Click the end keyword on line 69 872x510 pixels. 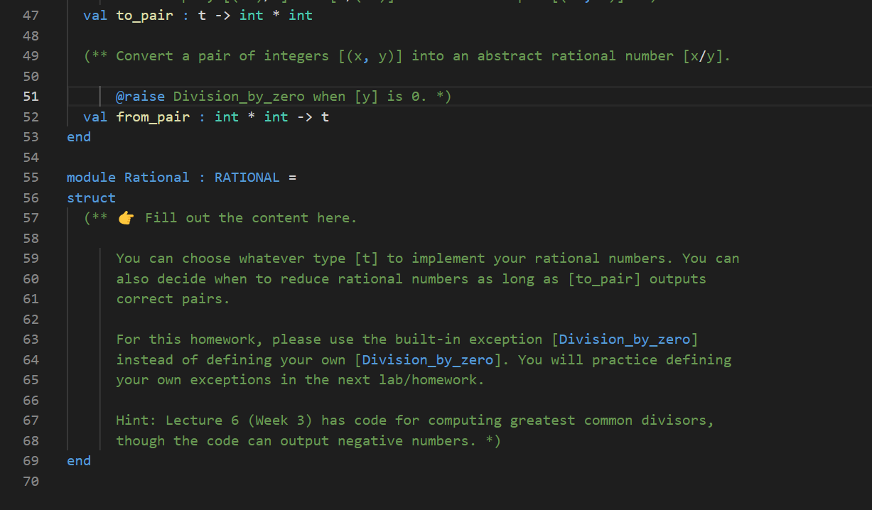pyautogui.click(x=79, y=460)
